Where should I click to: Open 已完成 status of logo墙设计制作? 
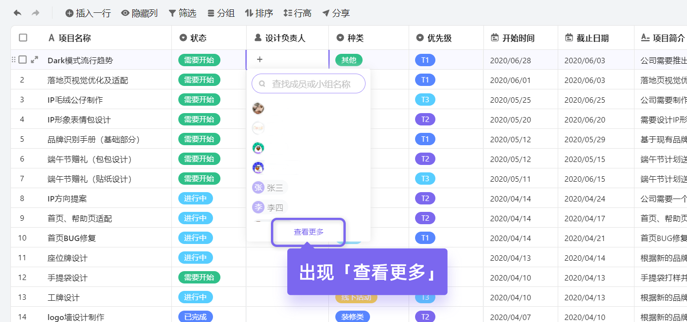click(x=195, y=317)
